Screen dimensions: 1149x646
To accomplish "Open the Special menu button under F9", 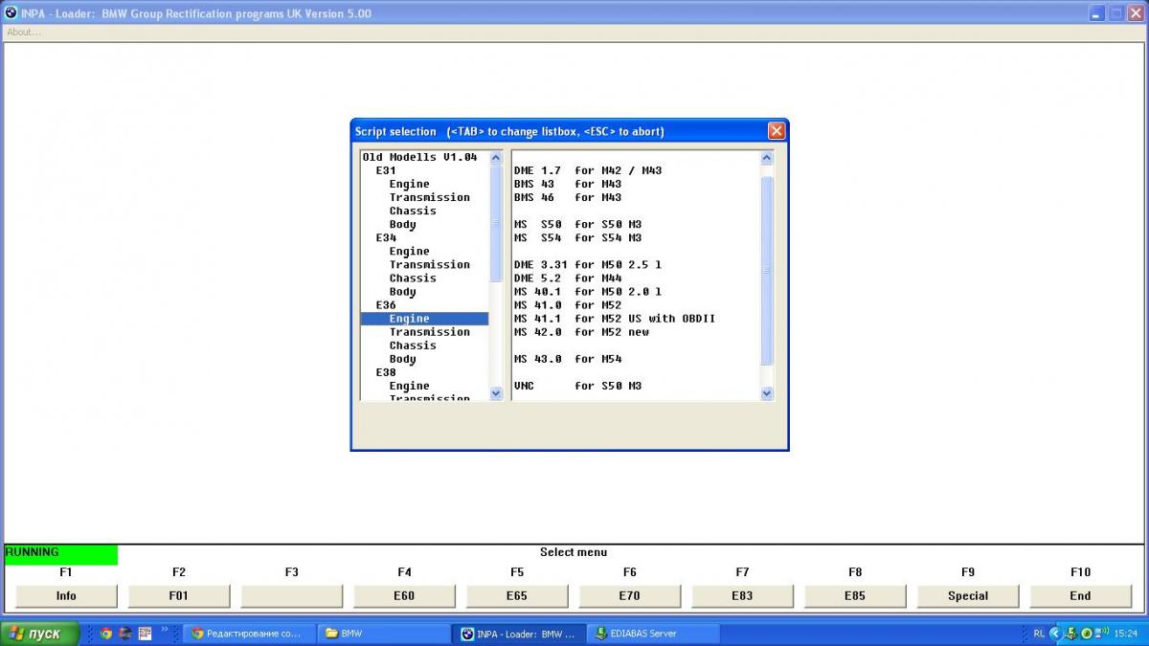I will pyautogui.click(x=968, y=595).
